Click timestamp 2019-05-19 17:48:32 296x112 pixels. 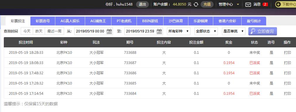click(x=26, y=73)
